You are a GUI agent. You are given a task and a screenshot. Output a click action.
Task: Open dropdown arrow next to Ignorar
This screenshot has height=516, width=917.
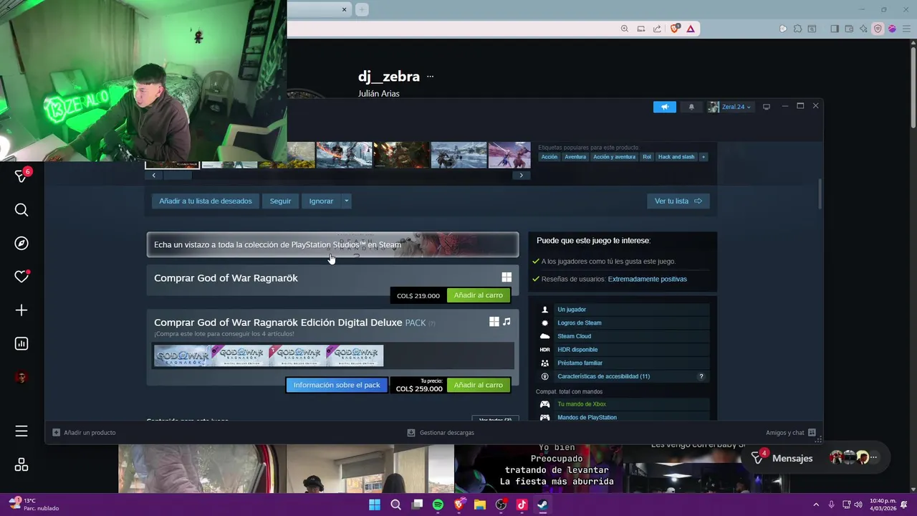point(346,201)
